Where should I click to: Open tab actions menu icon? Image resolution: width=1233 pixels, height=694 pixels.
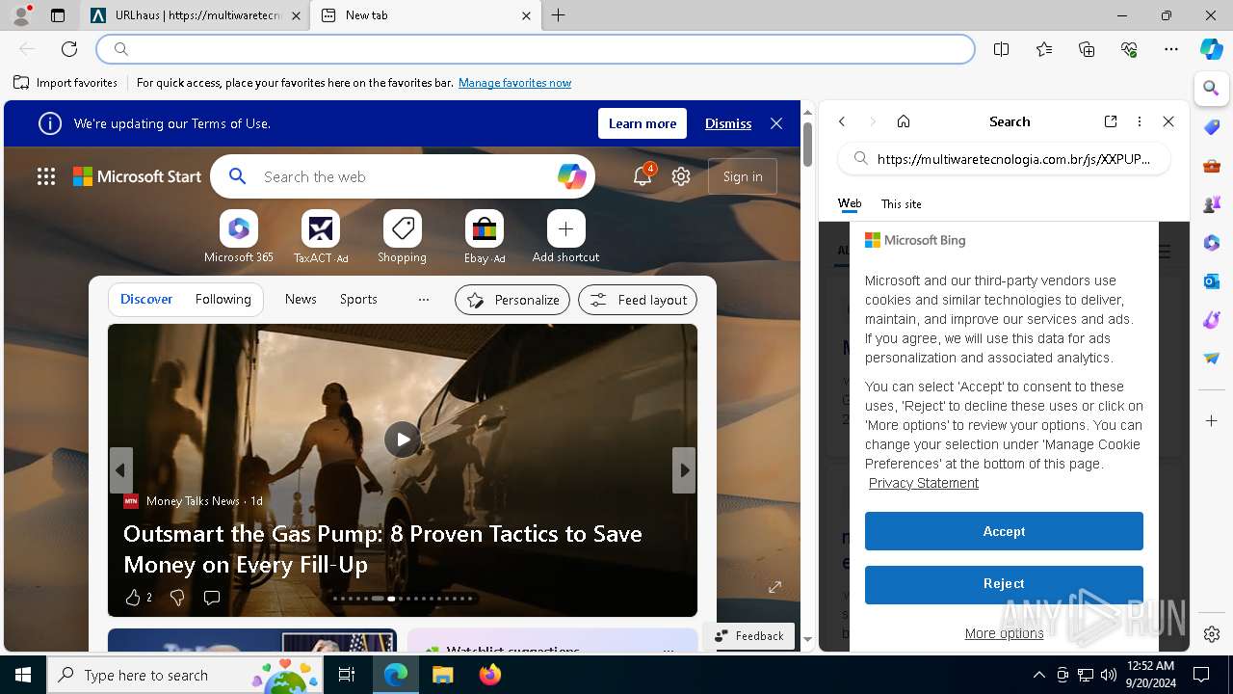[58, 15]
